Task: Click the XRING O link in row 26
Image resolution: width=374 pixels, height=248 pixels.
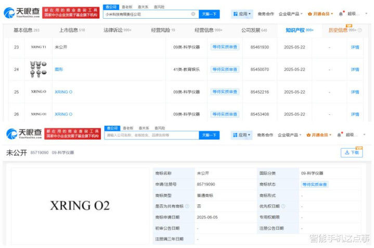Action: click(x=63, y=114)
